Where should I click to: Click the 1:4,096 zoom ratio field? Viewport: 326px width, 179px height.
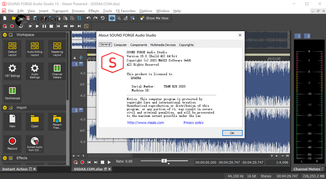277,162
